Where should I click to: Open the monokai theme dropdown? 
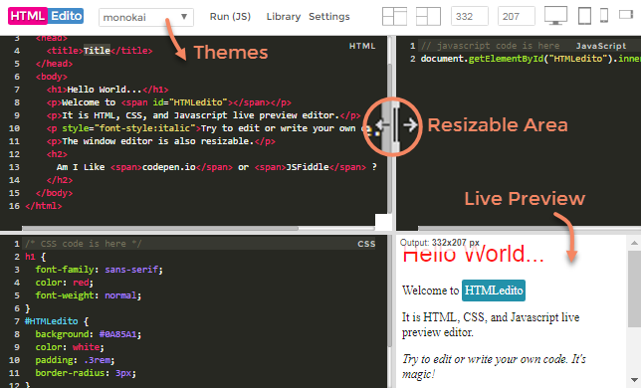146,17
